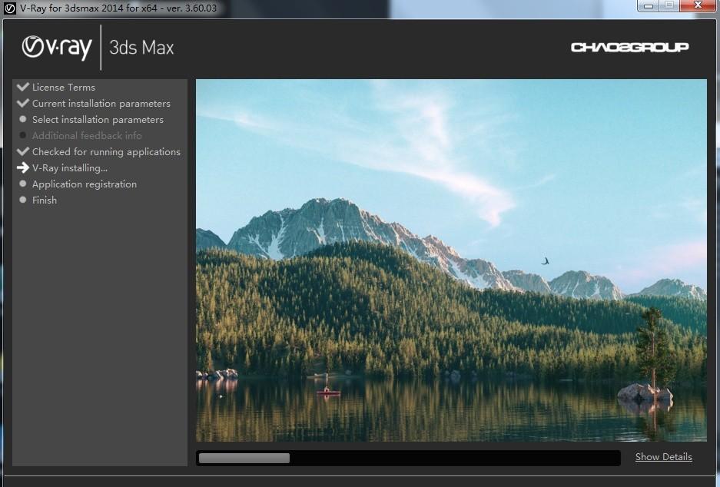The width and height of the screenshot is (720, 487).
Task: Open the Show Details link
Action: click(663, 457)
